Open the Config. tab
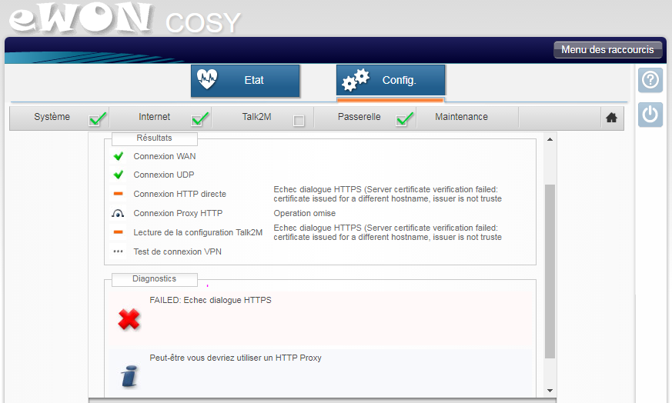 pos(390,81)
